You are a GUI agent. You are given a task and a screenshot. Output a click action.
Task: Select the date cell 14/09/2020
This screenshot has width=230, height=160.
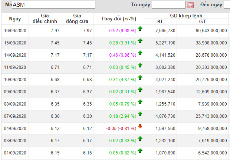tap(15, 55)
